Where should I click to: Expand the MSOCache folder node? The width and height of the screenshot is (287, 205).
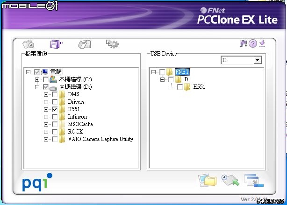(46, 124)
